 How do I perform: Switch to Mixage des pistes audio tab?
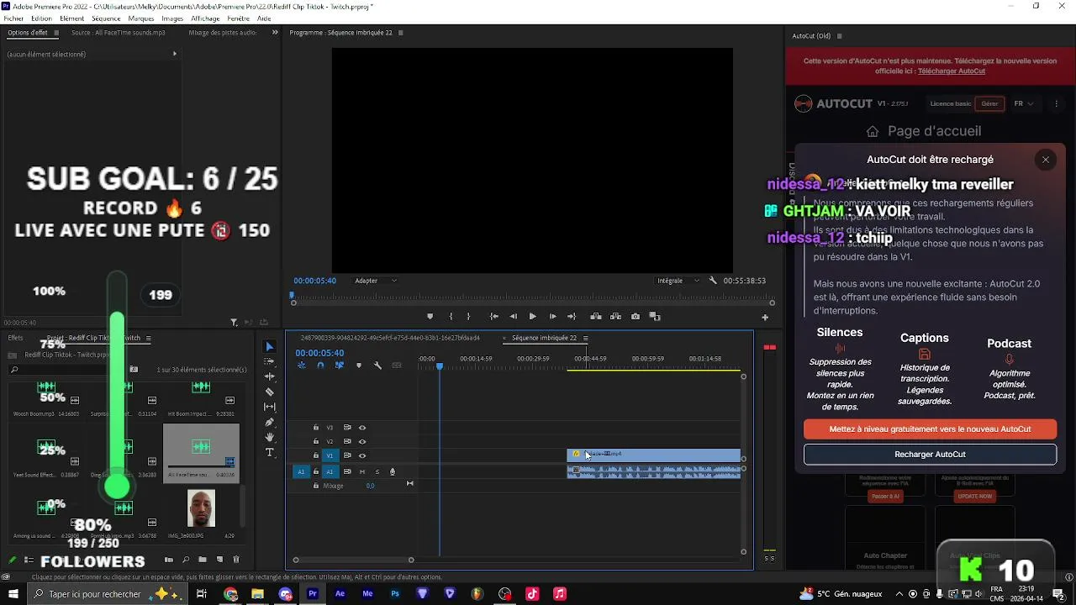223,33
